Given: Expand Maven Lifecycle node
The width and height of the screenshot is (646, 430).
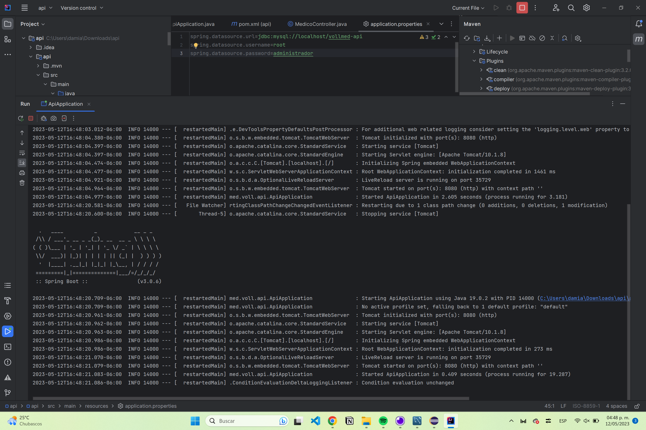Looking at the screenshot, I should point(474,51).
